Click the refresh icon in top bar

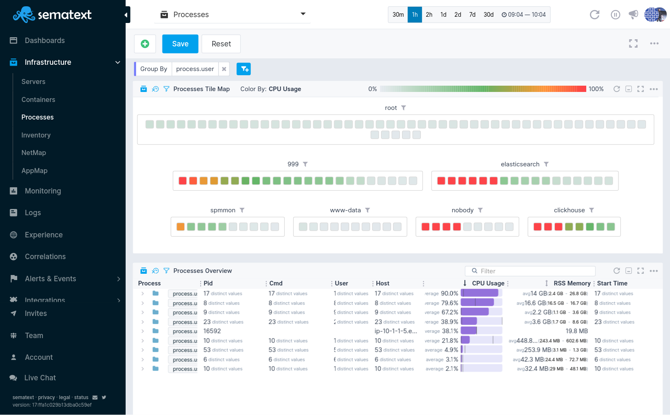pos(595,15)
